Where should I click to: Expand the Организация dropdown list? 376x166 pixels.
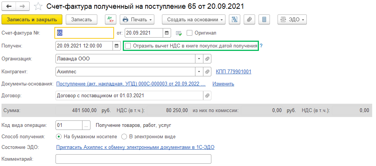pyautogui.click(x=199, y=58)
